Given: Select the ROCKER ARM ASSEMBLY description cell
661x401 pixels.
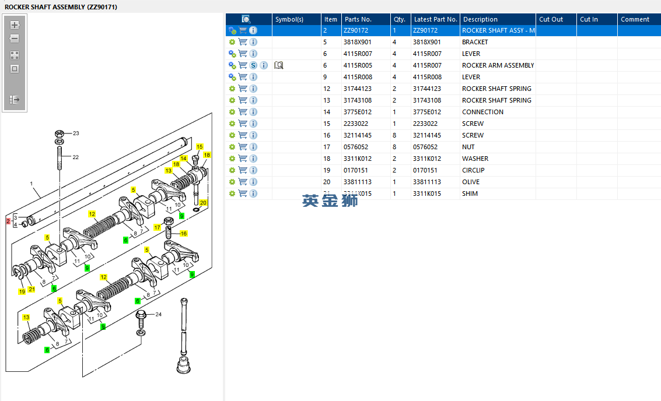Looking at the screenshot, I should point(498,65).
